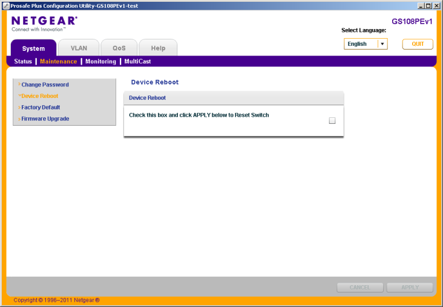
Task: Open the MultiCast submenu
Action: 137,62
